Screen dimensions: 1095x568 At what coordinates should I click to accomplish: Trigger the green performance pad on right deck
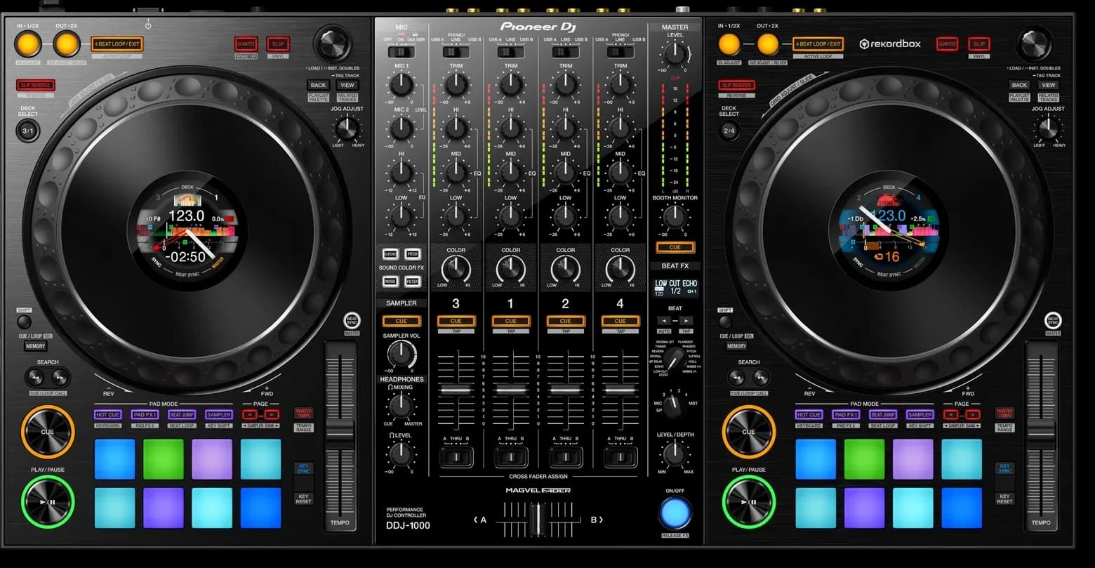click(864, 459)
